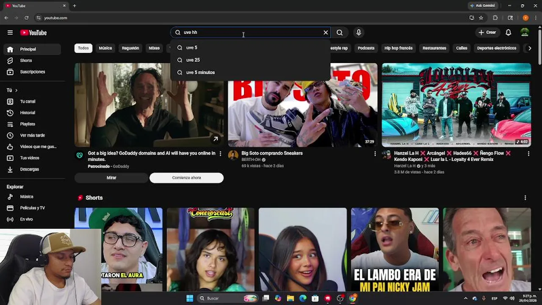This screenshot has height=305, width=542.
Task: Select suggestion "uve 5 minutos"
Action: point(250,72)
